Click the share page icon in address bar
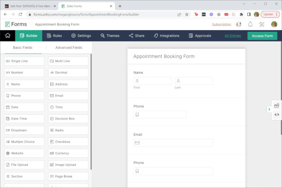 179,14
